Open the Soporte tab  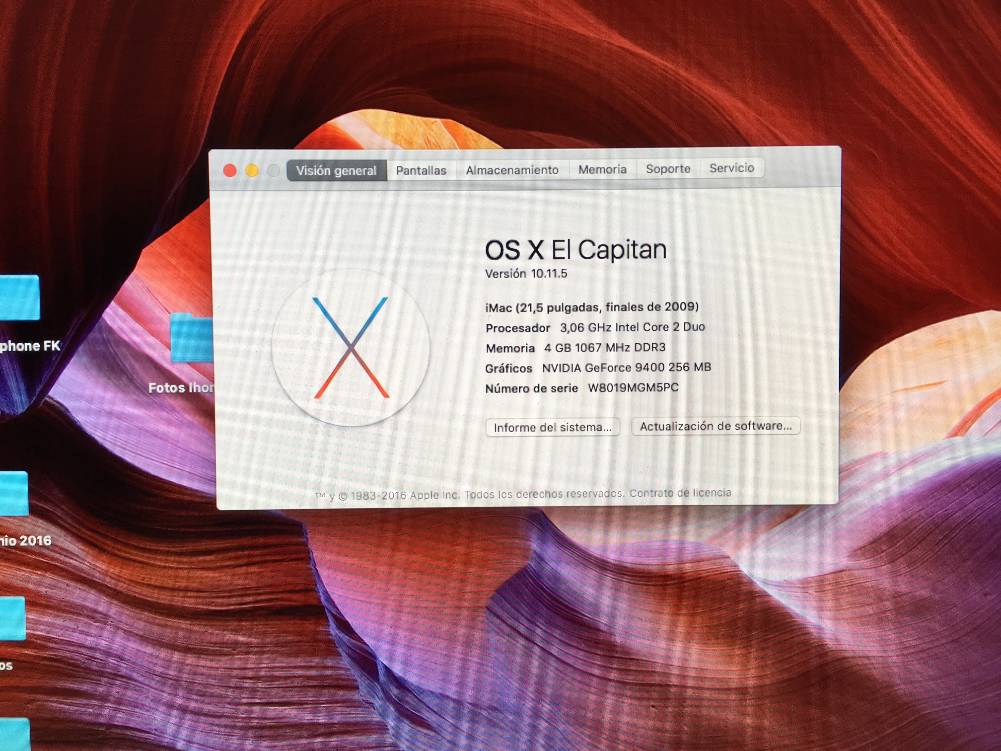(668, 169)
